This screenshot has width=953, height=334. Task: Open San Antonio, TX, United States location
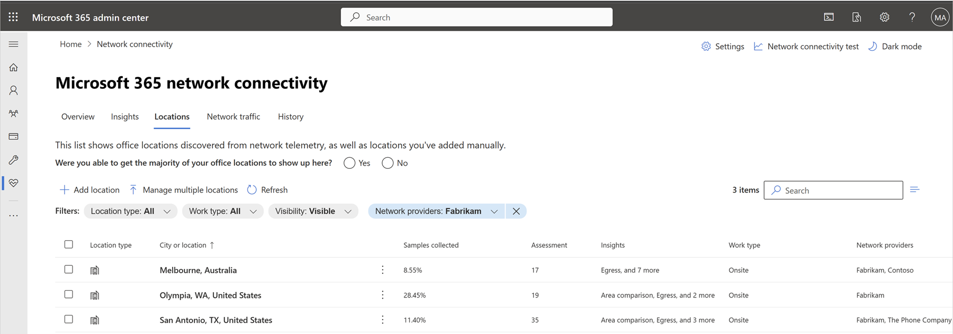[216, 320]
